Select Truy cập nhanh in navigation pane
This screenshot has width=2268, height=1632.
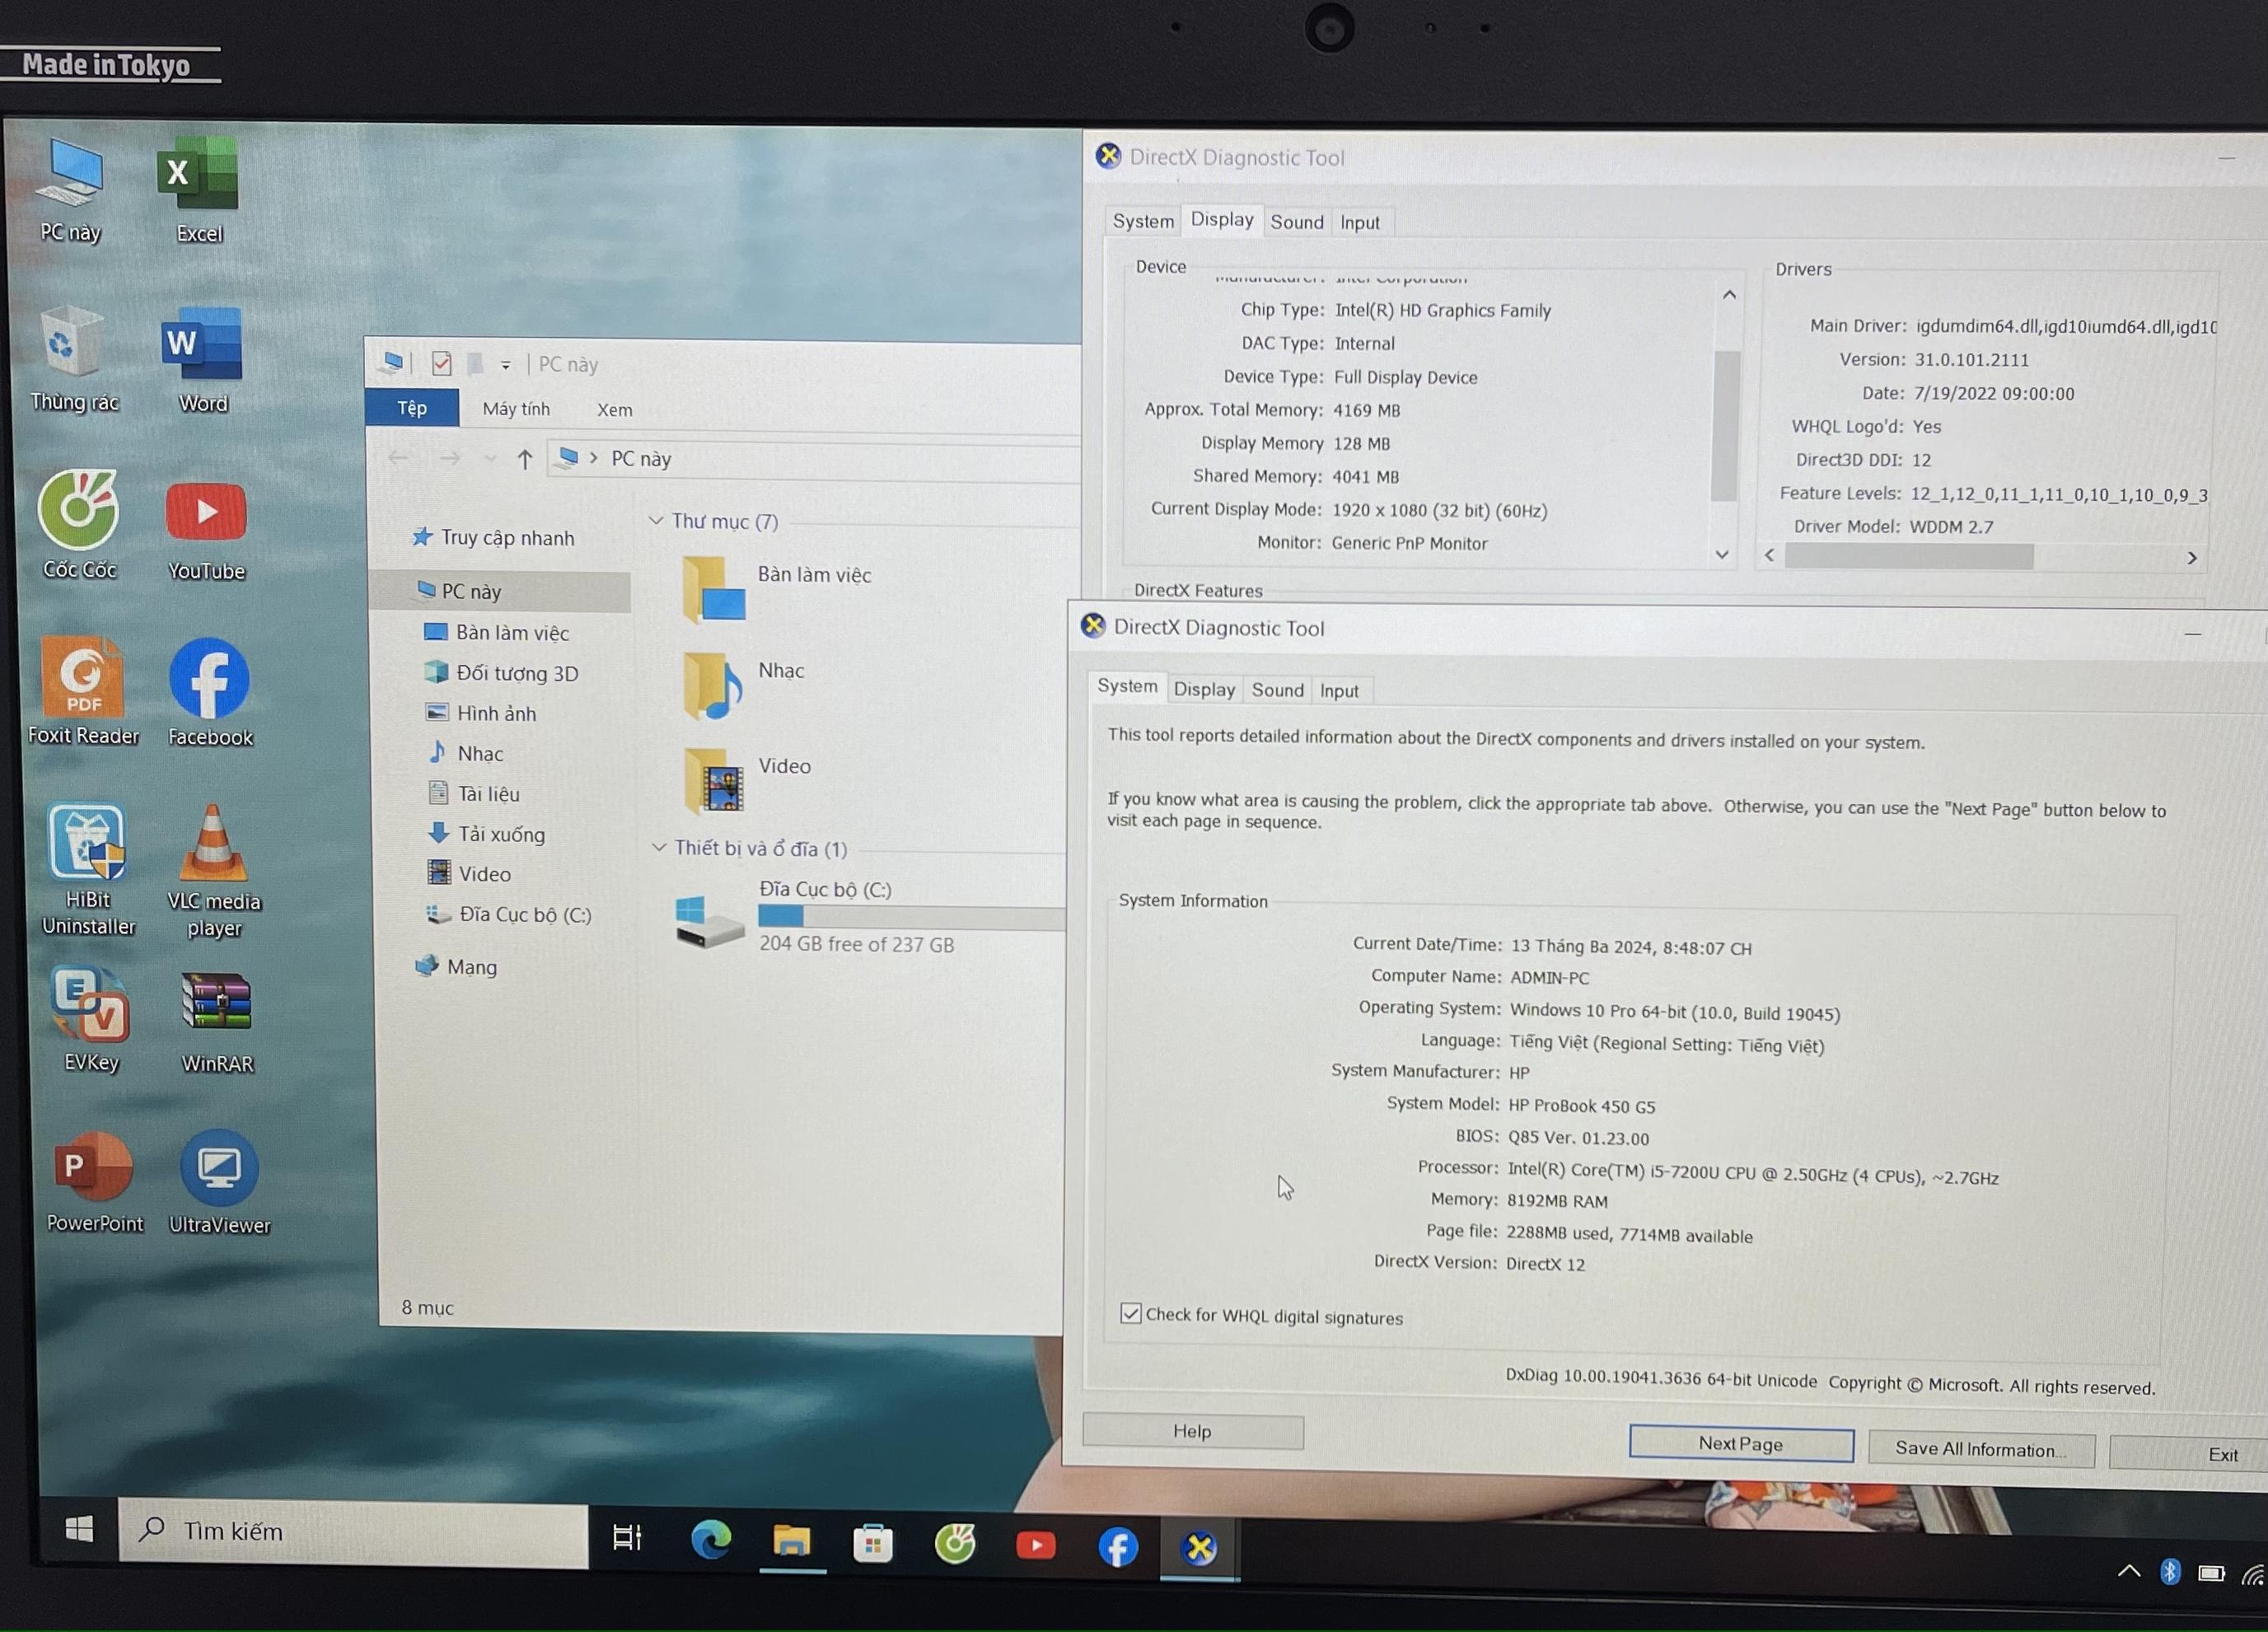click(x=494, y=537)
